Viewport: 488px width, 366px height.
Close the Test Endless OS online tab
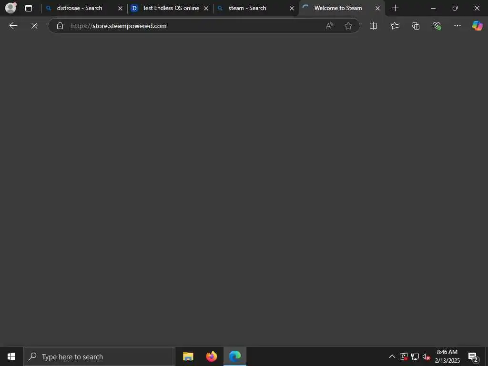point(206,9)
